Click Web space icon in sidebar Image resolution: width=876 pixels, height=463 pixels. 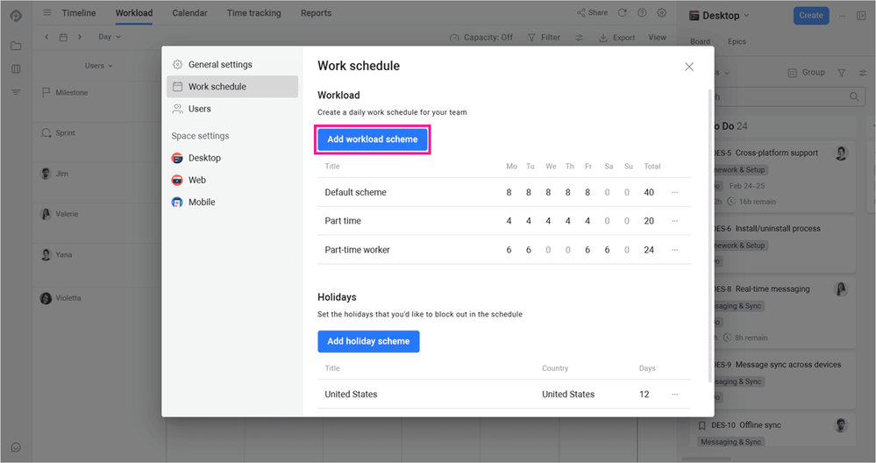click(x=177, y=180)
